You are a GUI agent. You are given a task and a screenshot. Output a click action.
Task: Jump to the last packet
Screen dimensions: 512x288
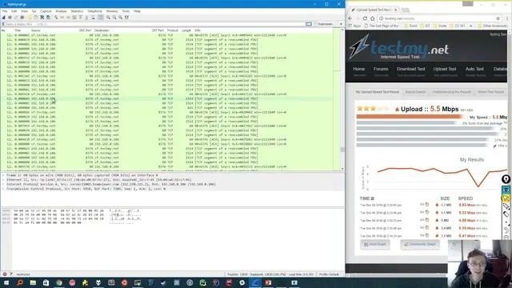click(x=86, y=18)
